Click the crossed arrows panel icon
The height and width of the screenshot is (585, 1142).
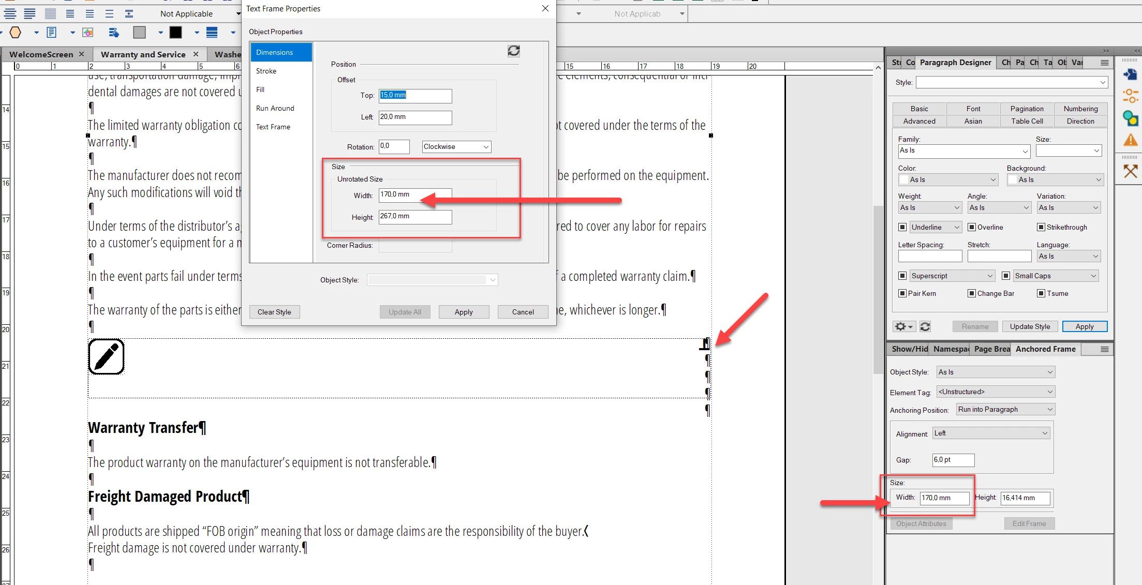(x=1131, y=171)
